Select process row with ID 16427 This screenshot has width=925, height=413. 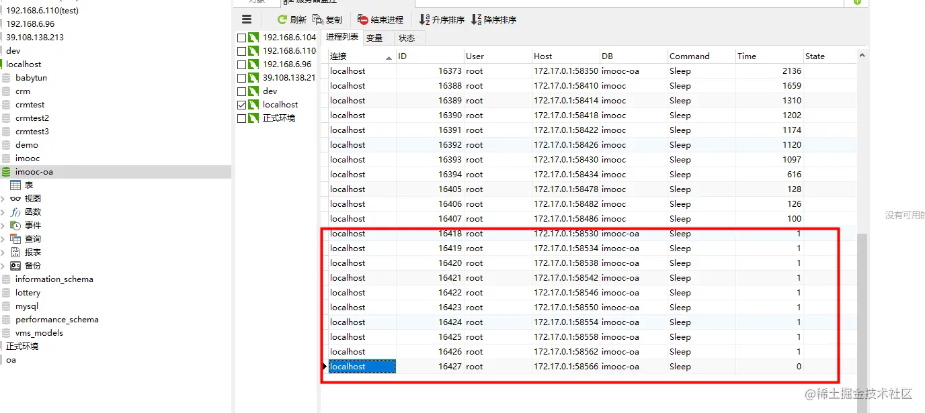[592, 367]
